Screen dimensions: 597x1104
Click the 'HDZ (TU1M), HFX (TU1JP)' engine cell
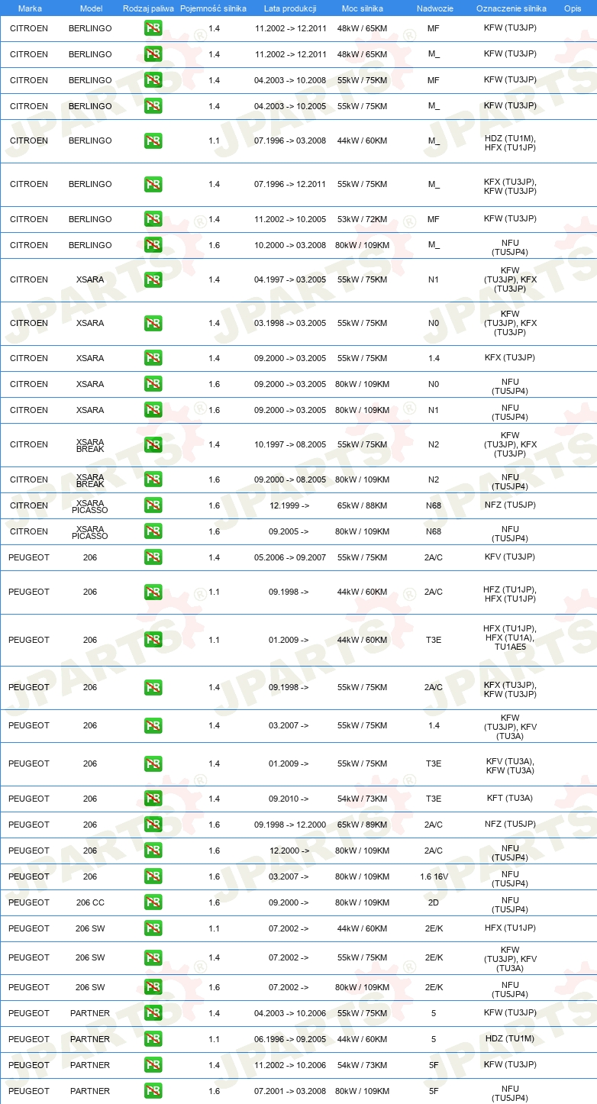(x=510, y=143)
